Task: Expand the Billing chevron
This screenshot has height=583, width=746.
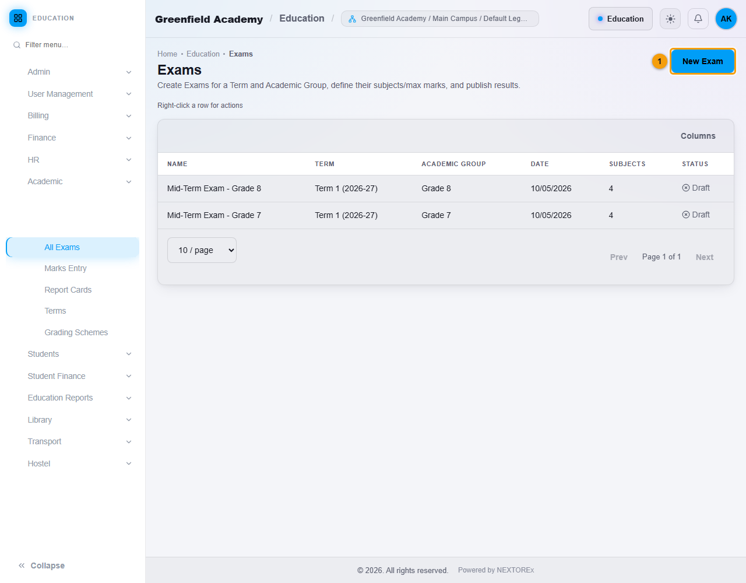Action: [x=129, y=116]
